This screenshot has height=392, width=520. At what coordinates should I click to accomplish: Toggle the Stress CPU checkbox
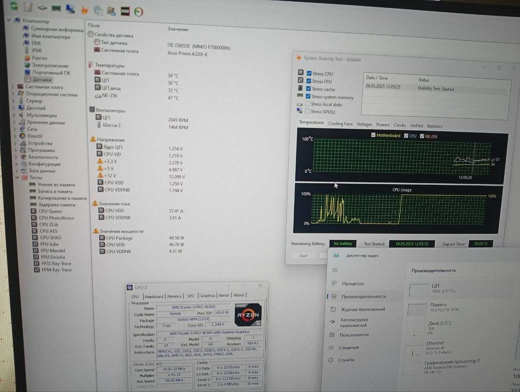(x=309, y=74)
